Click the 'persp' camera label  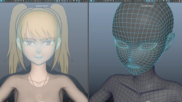pyautogui.click(x=148, y=101)
